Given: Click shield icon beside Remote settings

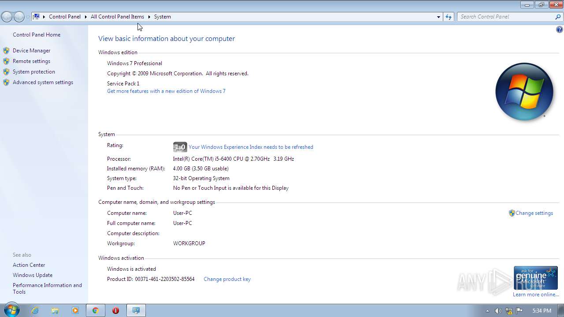Looking at the screenshot, I should [6, 61].
